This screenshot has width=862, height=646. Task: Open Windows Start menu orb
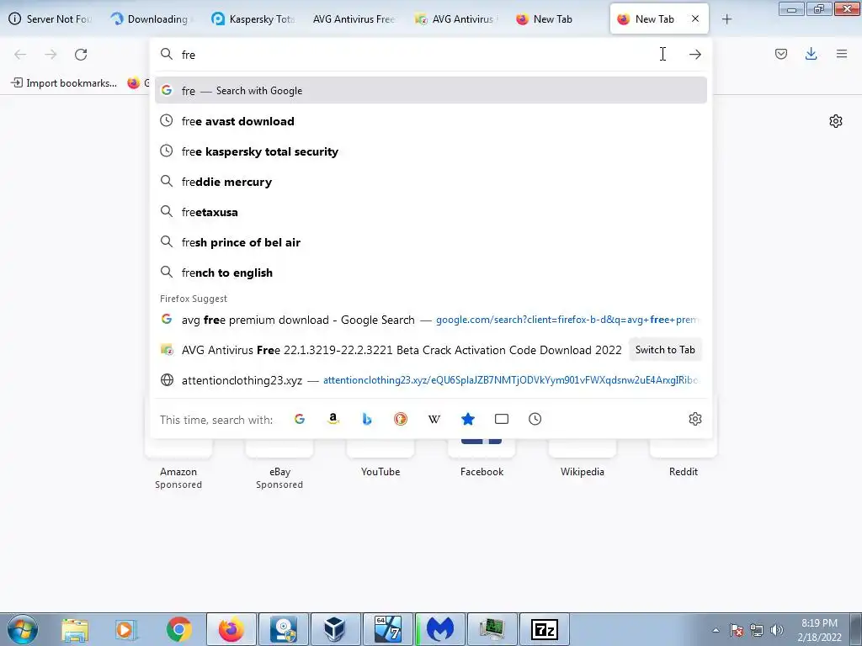(23, 629)
